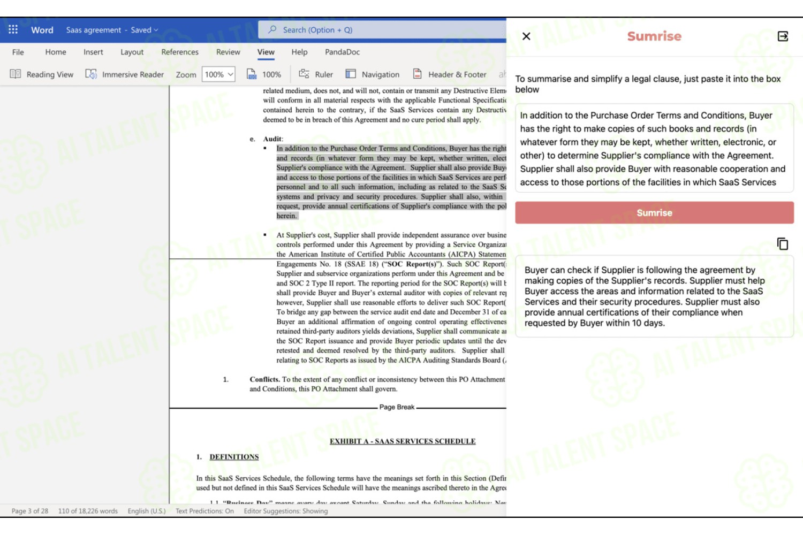
Task: Click the Navigation pane icon
Action: 351,74
